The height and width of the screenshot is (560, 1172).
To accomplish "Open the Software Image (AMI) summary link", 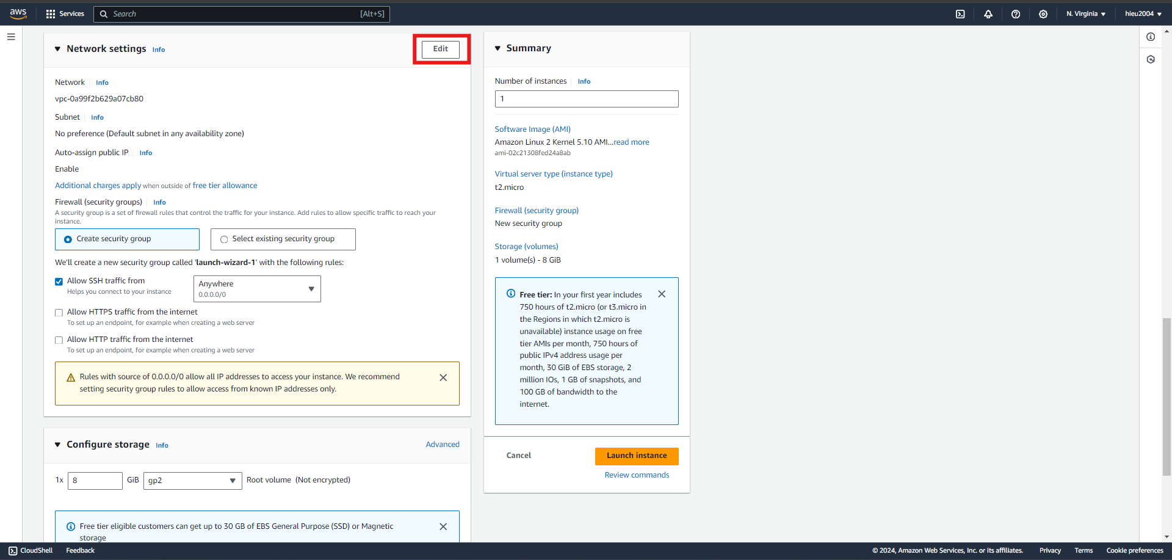I will [532, 129].
